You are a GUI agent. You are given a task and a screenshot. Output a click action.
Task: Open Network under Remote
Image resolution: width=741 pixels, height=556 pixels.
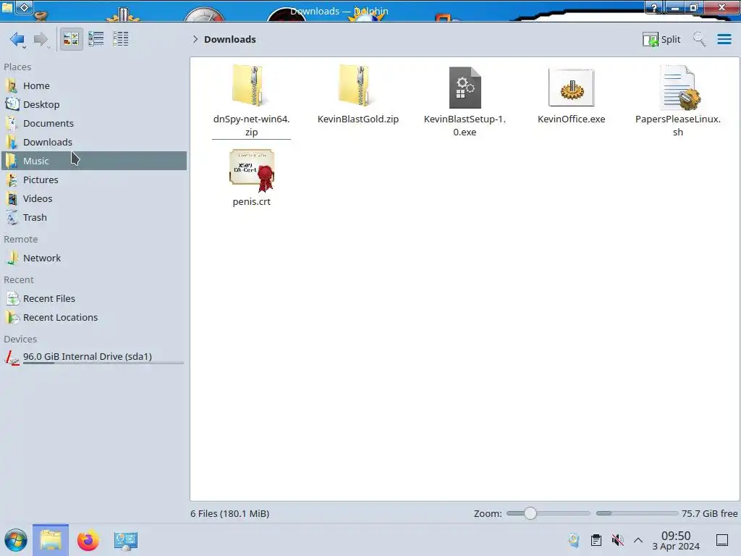(94, 258)
